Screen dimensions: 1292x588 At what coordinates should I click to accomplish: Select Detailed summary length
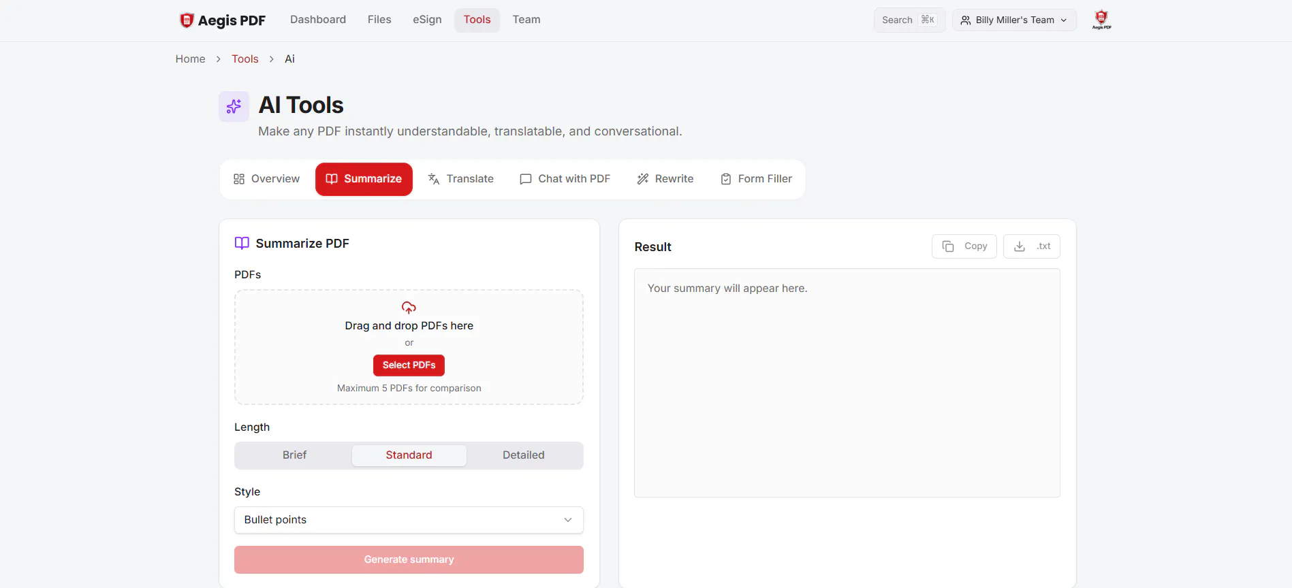pos(524,455)
